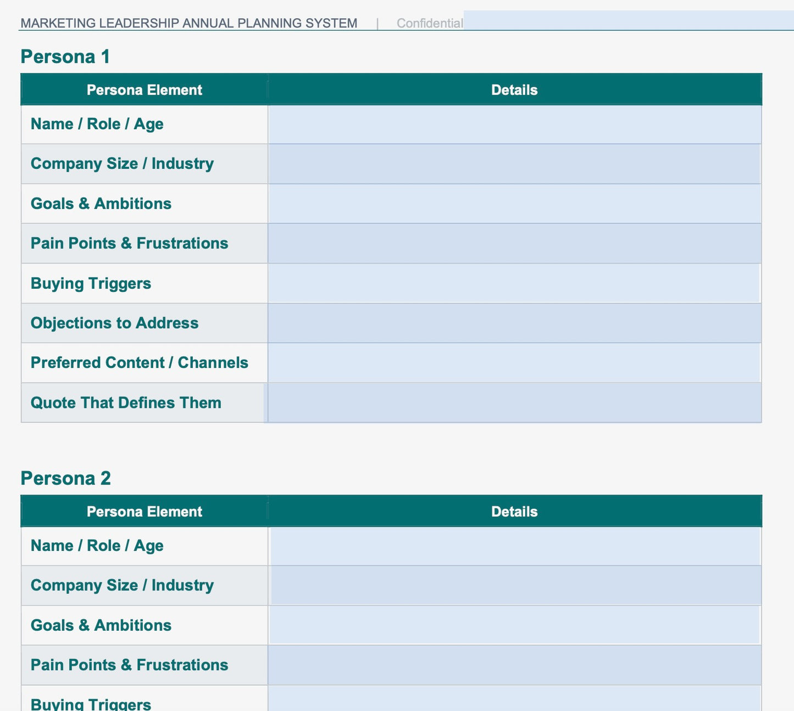This screenshot has height=711, width=794.
Task: Click the Persona 2 Goals & Ambitions label
Action: [x=101, y=625]
